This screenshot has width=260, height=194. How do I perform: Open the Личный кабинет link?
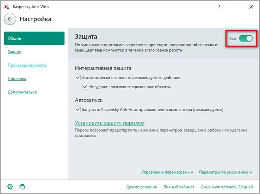[179, 187]
